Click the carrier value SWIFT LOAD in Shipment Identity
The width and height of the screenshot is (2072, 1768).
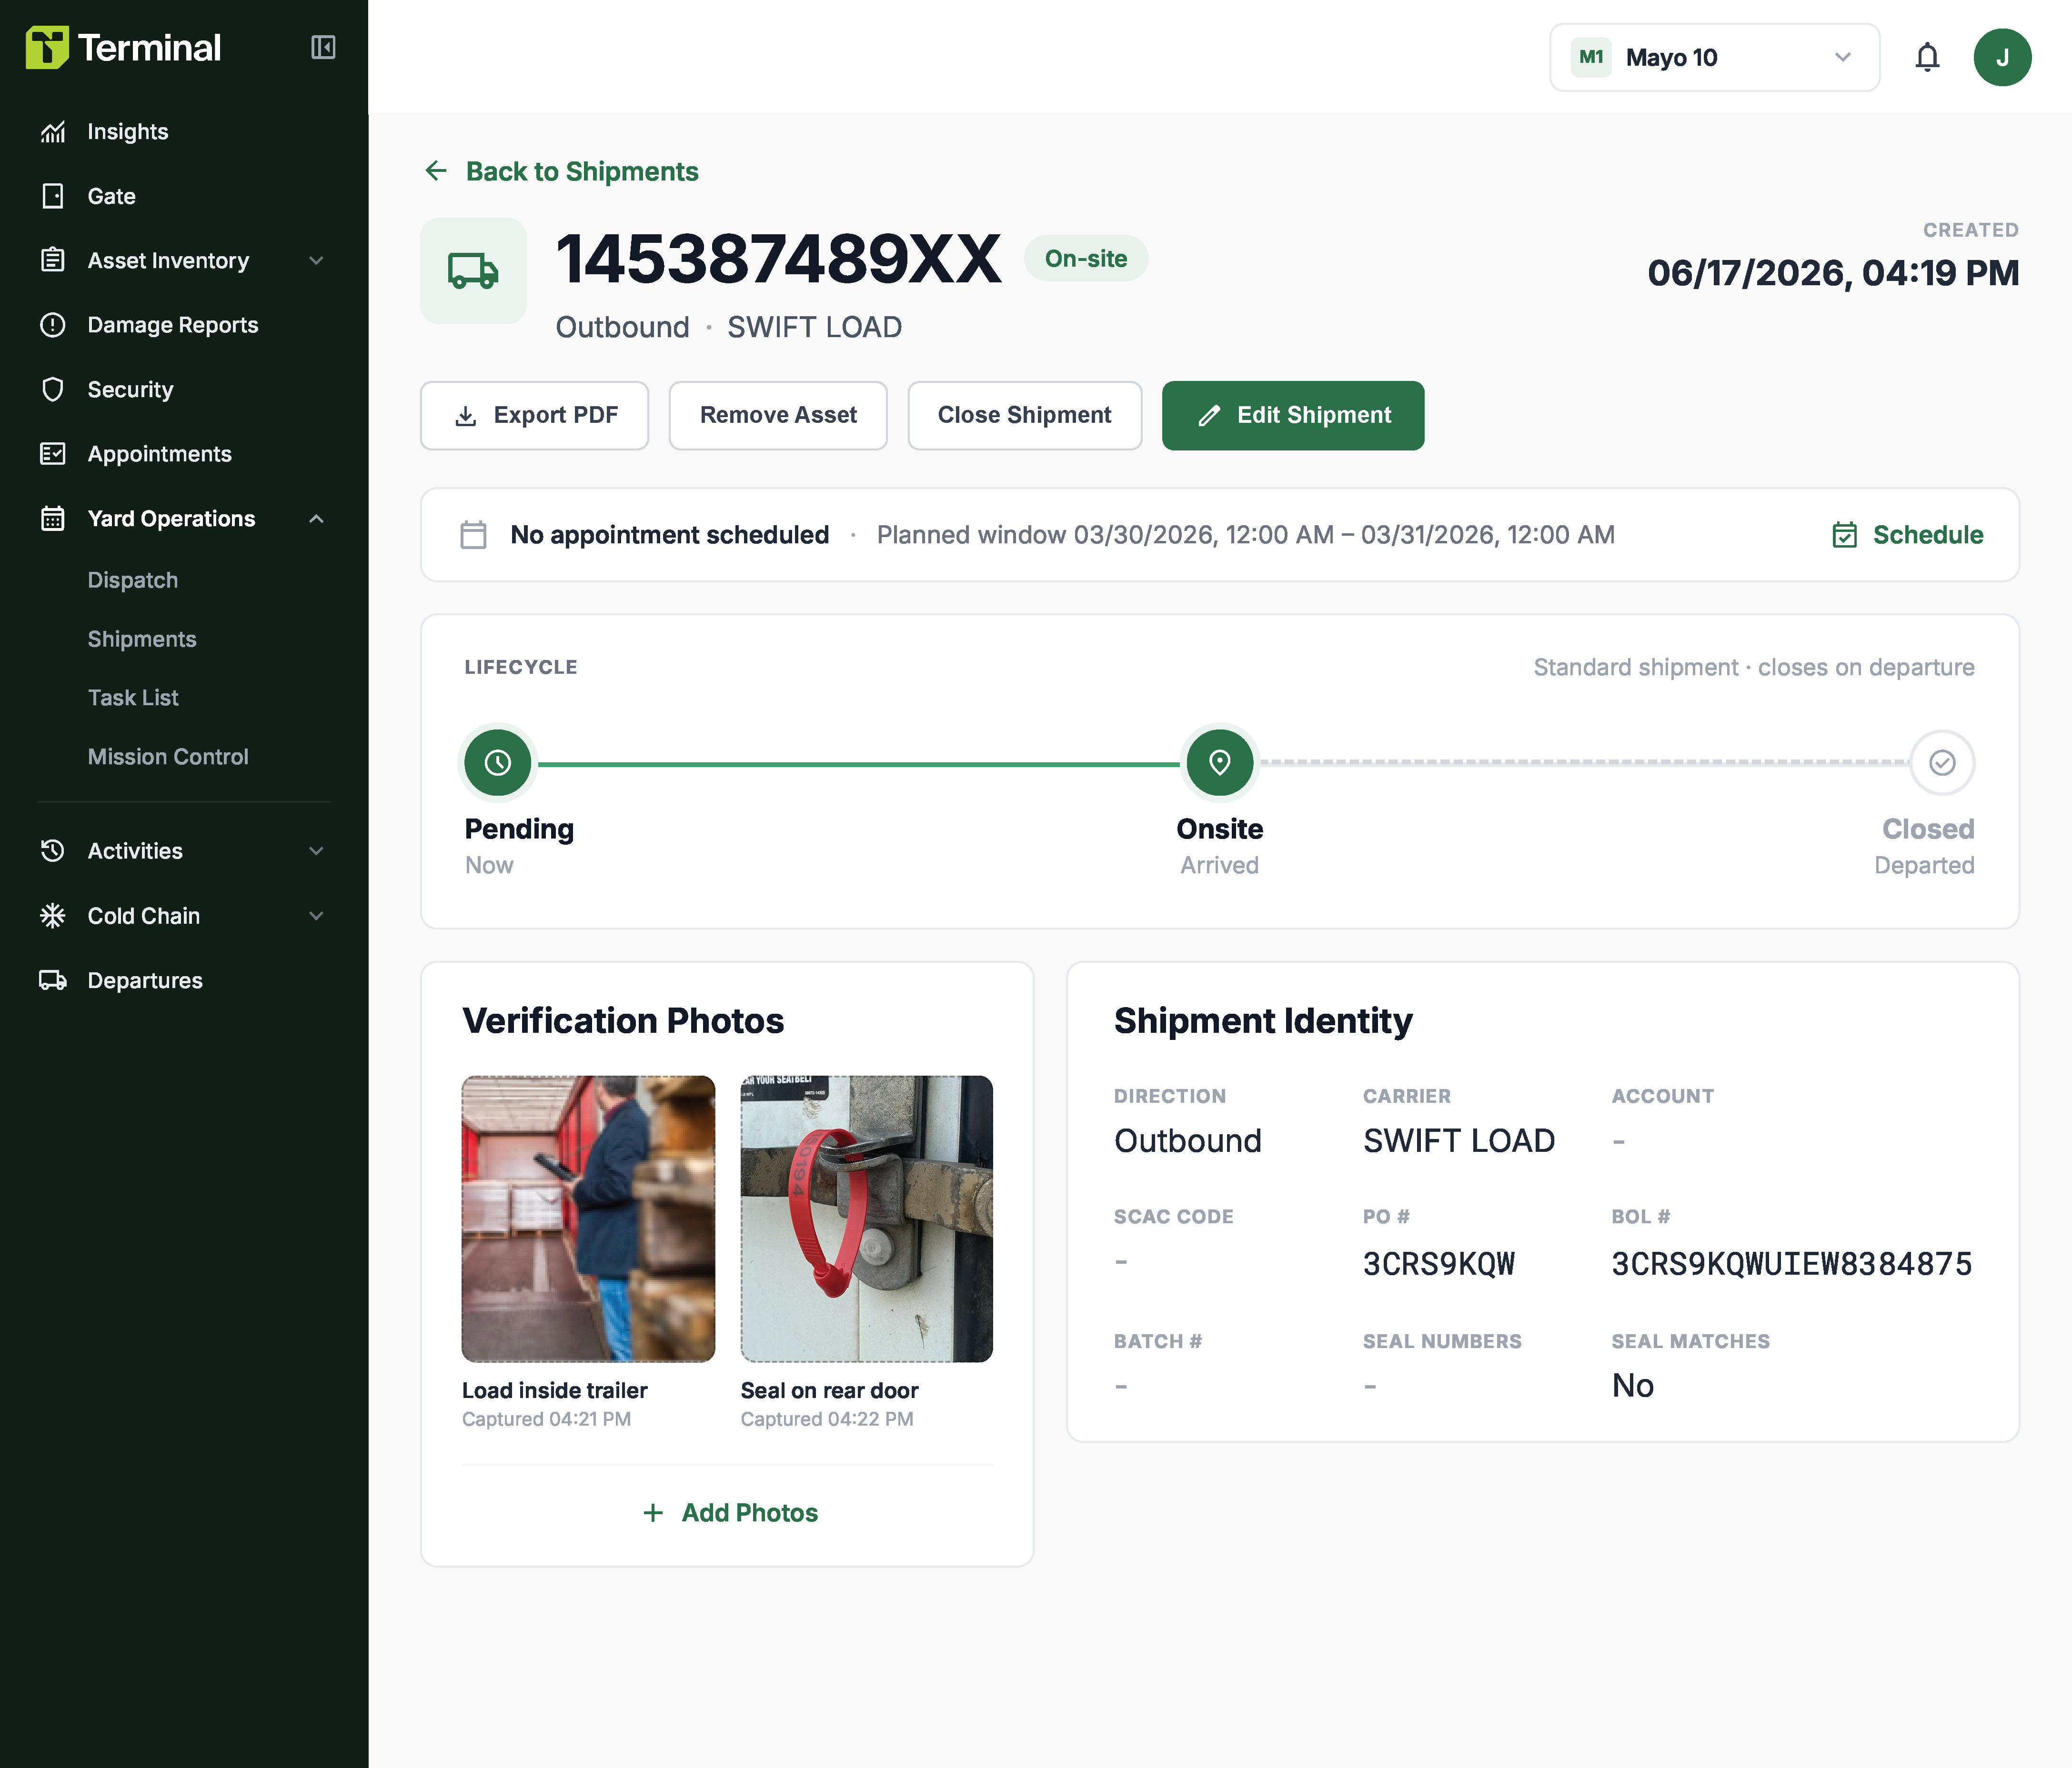(1459, 1141)
